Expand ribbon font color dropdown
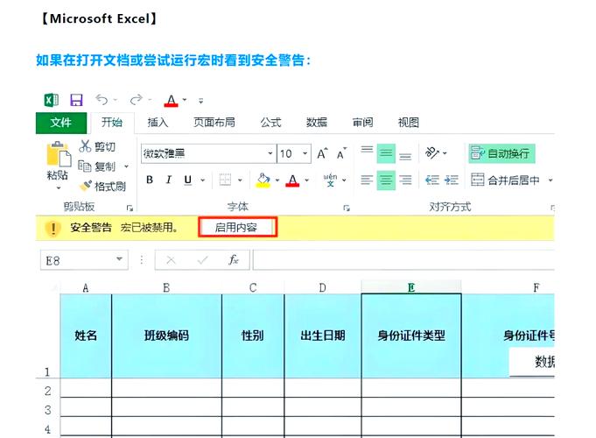596x438 pixels. (306, 180)
